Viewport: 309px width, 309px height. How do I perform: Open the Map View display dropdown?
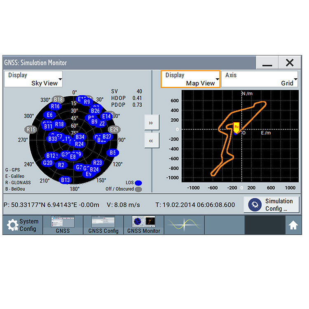tap(190, 79)
